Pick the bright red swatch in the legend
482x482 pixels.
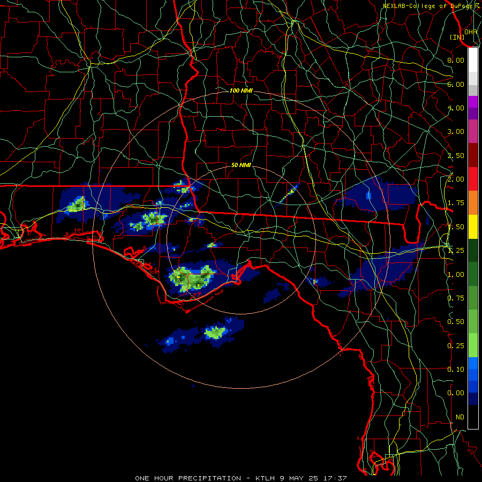[x=473, y=179]
